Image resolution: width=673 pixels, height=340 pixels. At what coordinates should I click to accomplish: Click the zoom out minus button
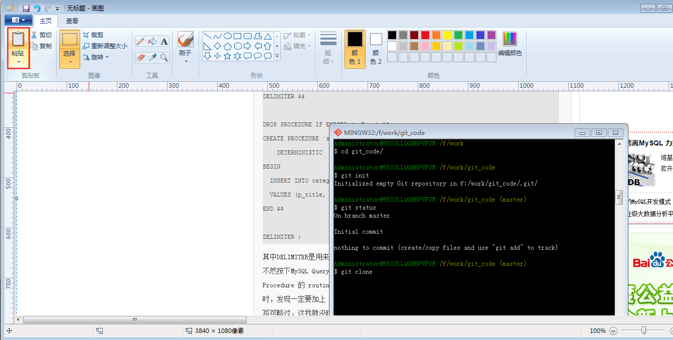(613, 331)
